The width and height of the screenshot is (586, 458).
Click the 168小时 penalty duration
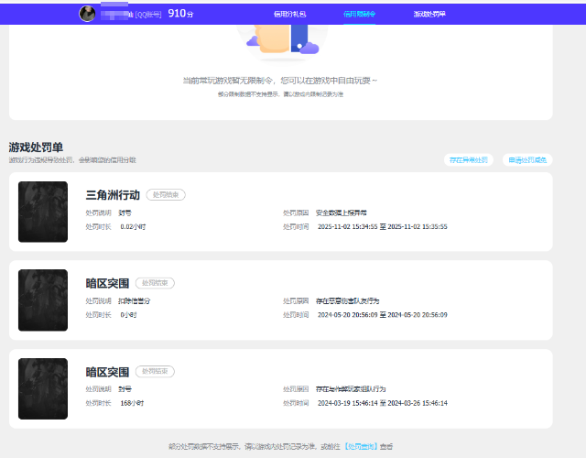click(132, 403)
